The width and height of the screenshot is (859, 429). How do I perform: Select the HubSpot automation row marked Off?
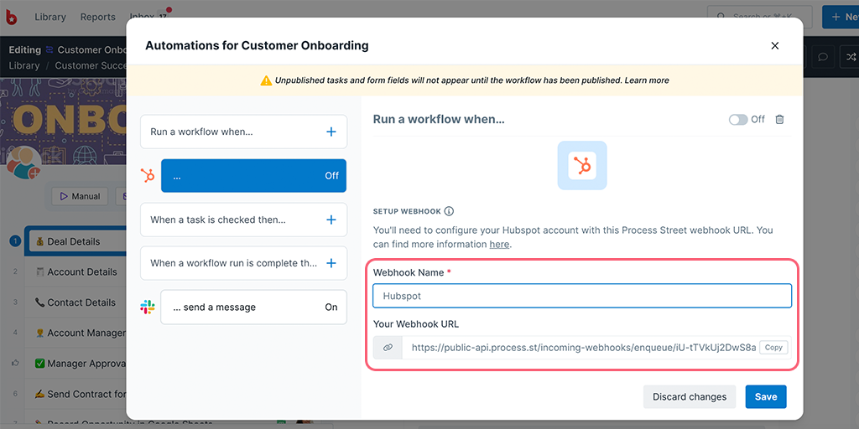coord(253,176)
